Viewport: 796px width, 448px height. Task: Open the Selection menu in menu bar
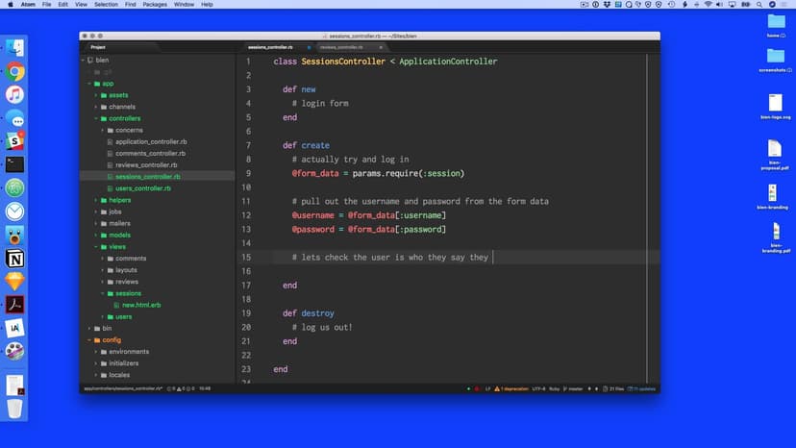106,5
